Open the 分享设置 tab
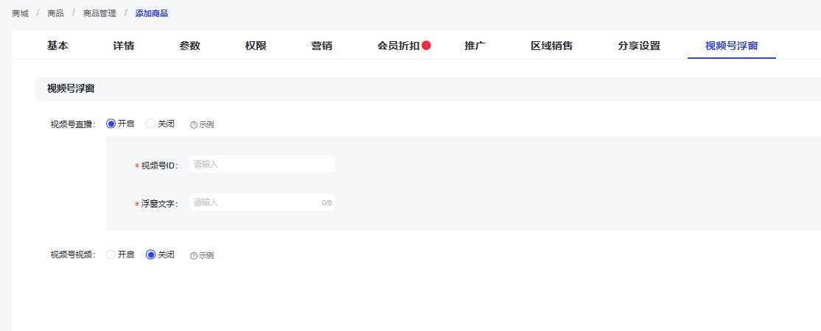Viewport: 821px width, 331px height. coord(639,46)
